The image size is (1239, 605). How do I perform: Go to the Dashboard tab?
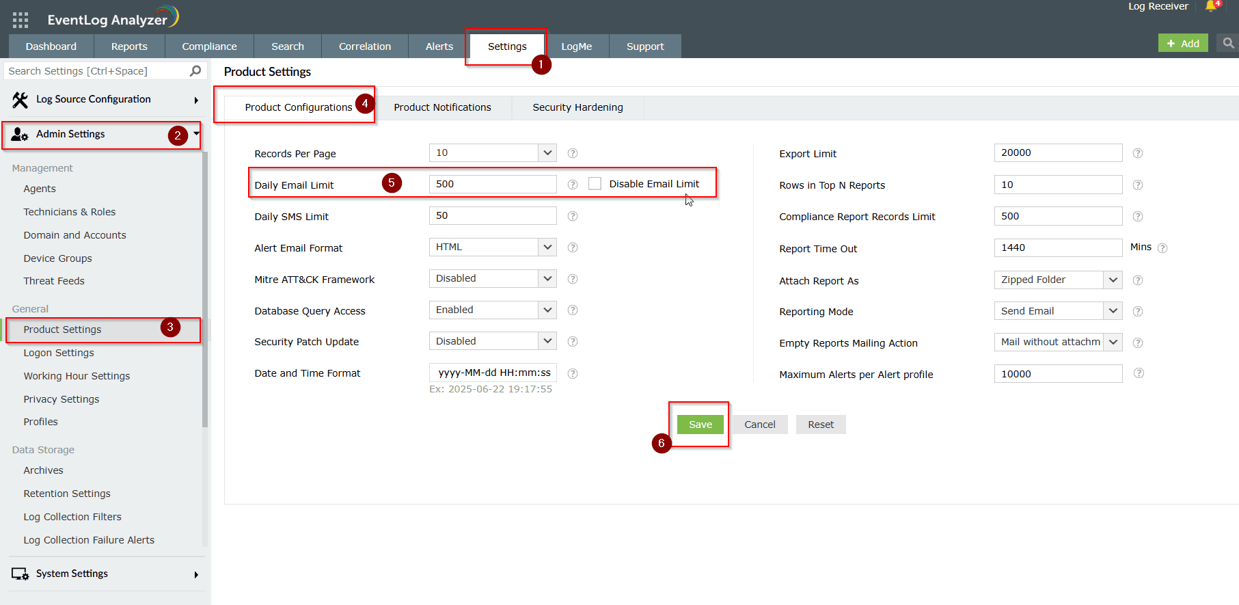click(51, 46)
